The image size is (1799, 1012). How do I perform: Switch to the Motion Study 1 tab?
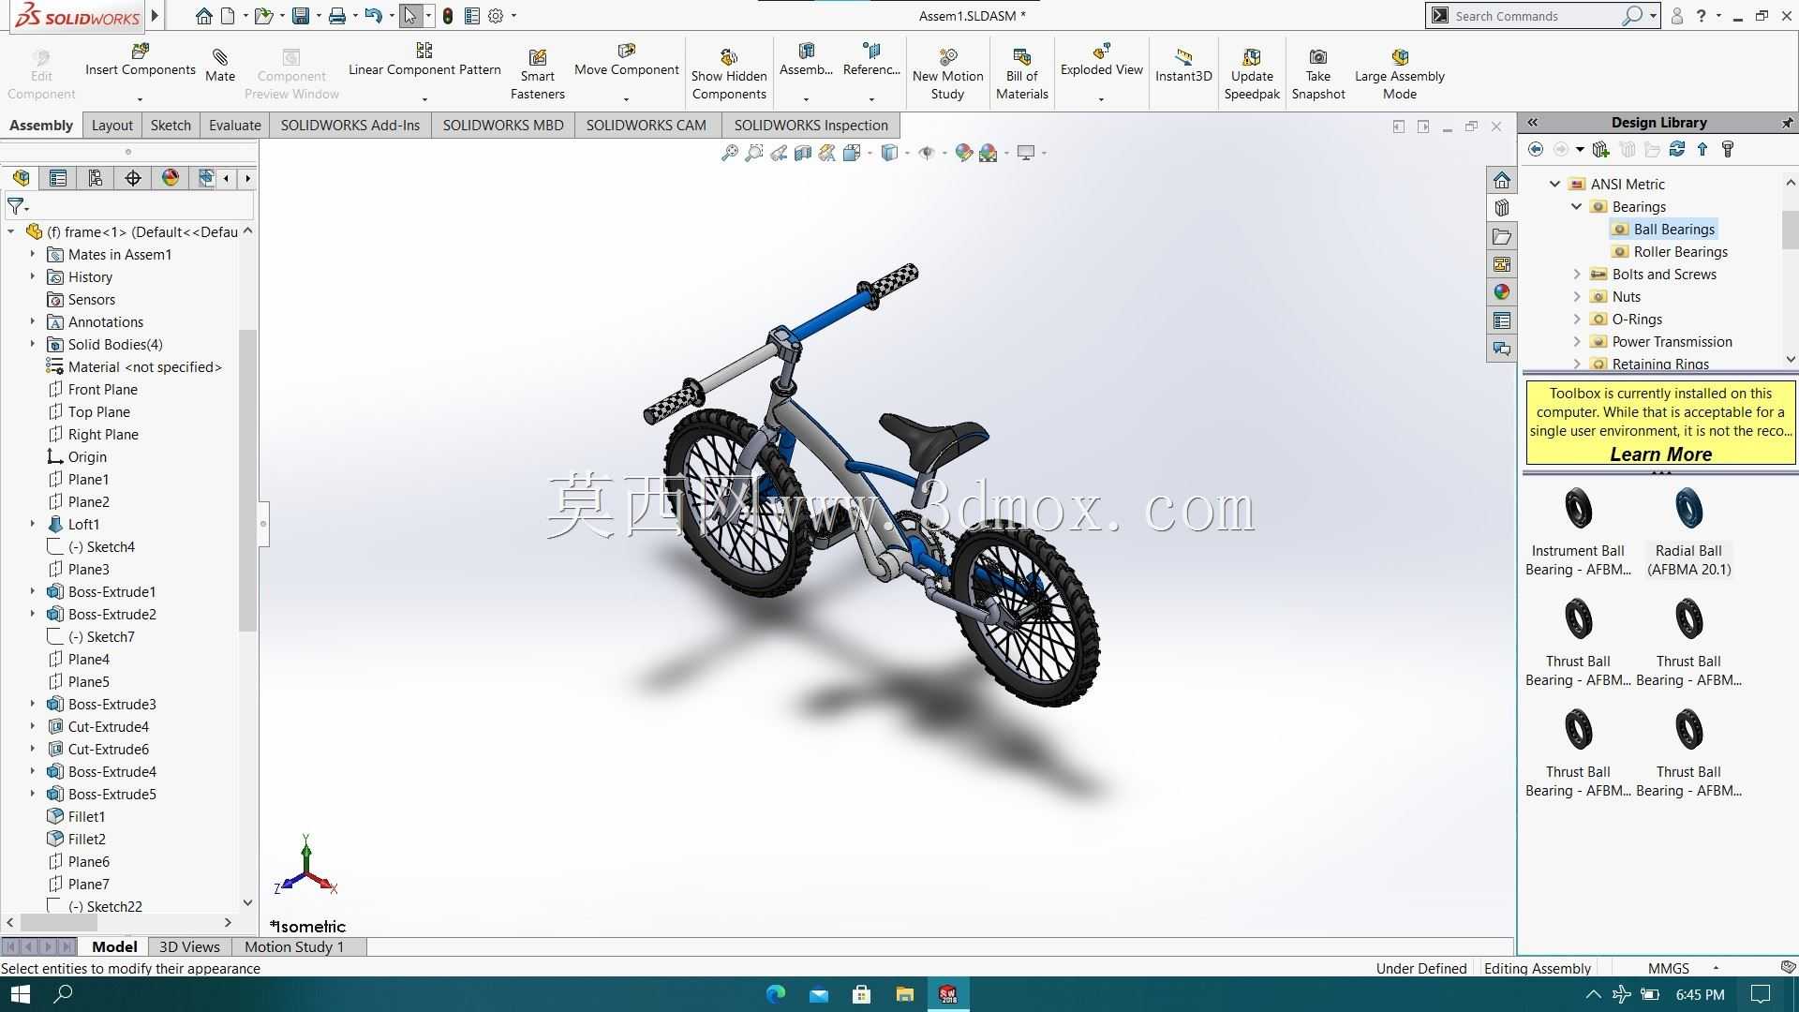[x=294, y=947]
